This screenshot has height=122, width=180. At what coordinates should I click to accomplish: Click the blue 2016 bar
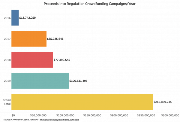(x=15, y=18)
